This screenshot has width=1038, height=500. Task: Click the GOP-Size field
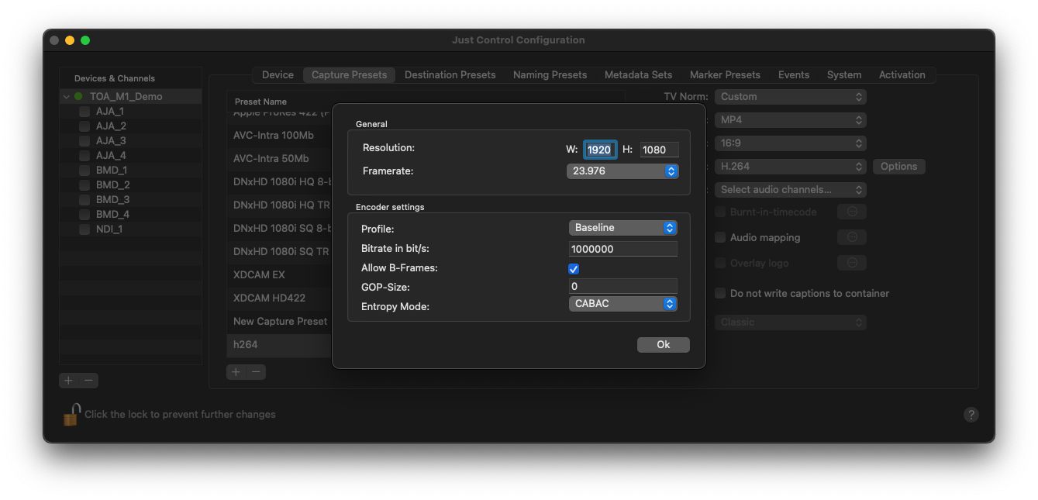pos(623,287)
